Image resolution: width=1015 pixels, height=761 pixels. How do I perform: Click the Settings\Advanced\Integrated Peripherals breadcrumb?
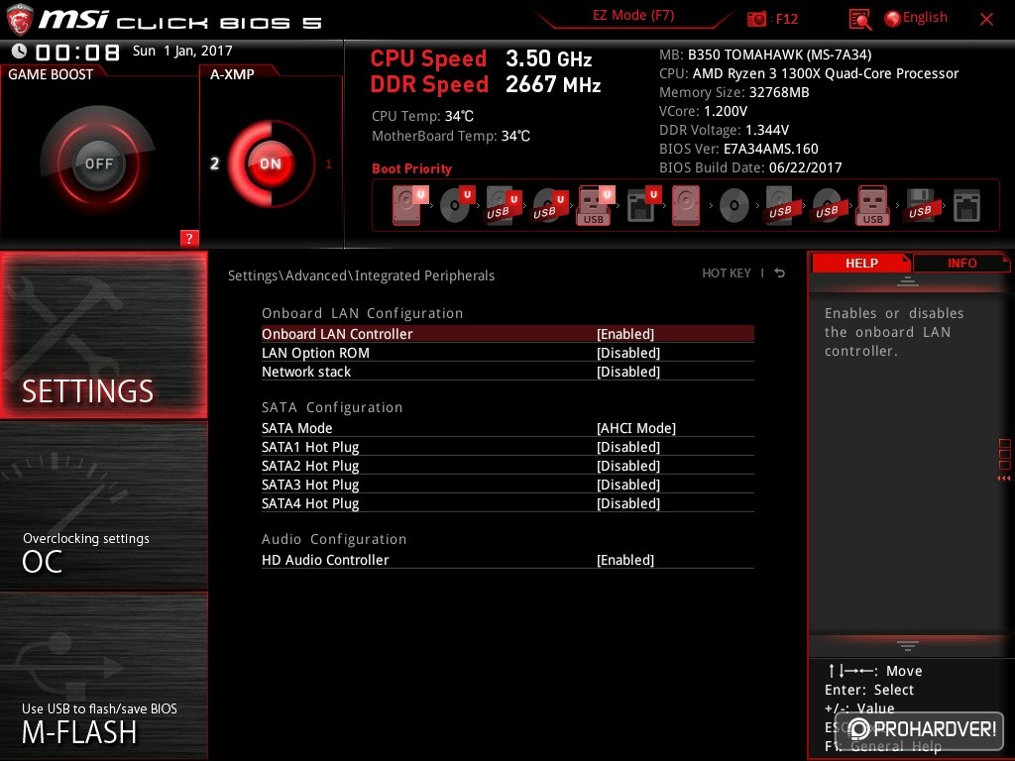361,275
